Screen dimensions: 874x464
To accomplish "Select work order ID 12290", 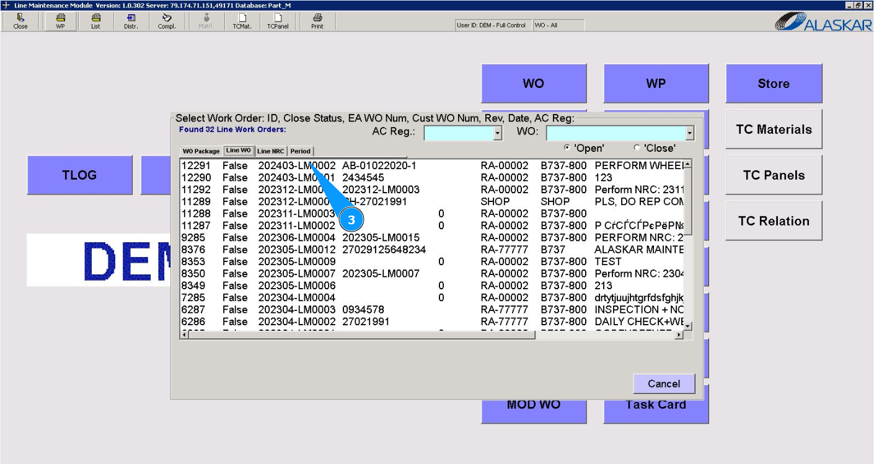I will click(x=196, y=178).
